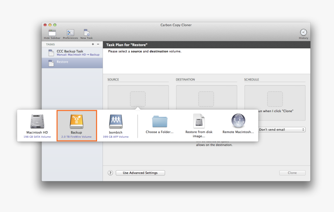Screen dimensions: 334x212
Task: Click the '399 GB AFP Volume' label
Action: pyautogui.click(x=116, y=137)
